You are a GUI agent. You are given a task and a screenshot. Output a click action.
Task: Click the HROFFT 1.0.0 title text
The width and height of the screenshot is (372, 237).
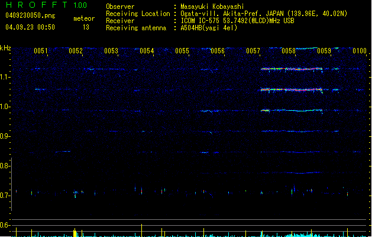pos(47,5)
